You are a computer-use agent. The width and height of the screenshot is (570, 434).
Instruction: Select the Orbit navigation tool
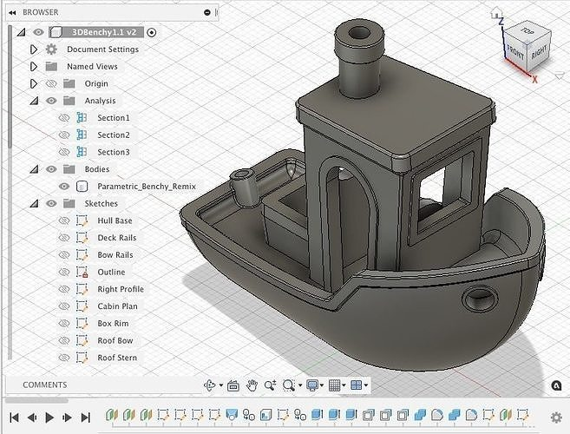point(210,385)
